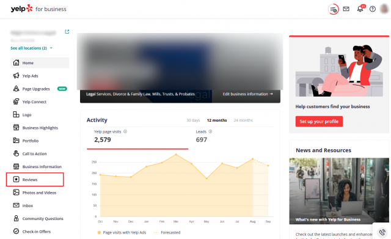Screen dimensions: 391x239
Task: Click the Inbox envelope icon in sidebar
Action: pyautogui.click(x=16, y=205)
